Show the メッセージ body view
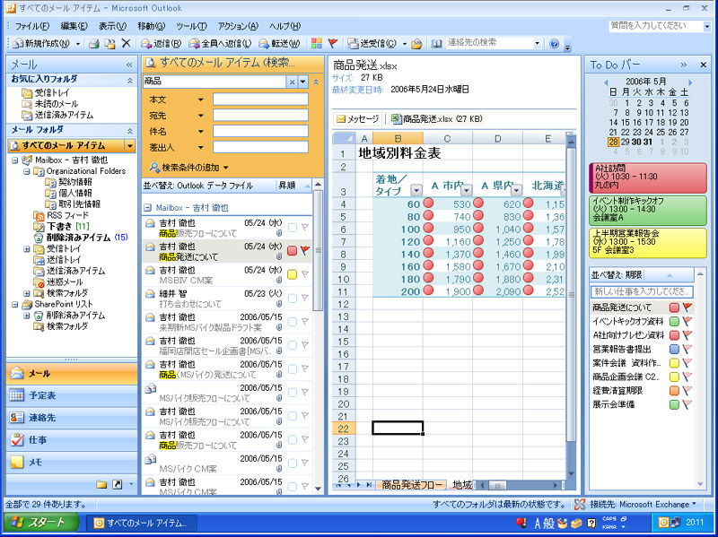 point(357,119)
